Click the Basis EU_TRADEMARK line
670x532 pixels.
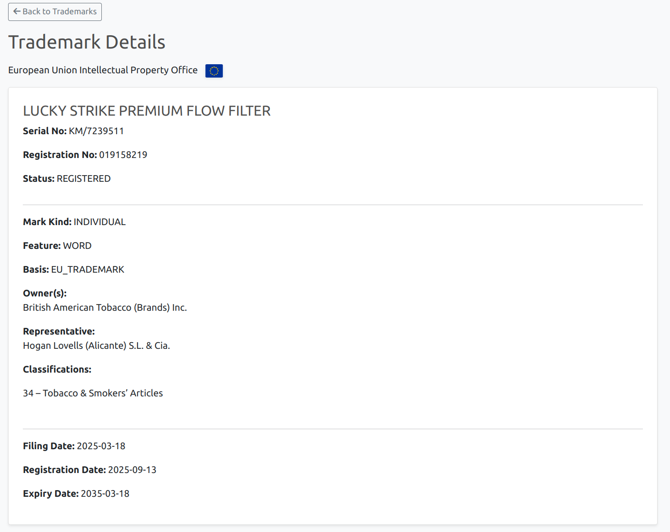73,270
